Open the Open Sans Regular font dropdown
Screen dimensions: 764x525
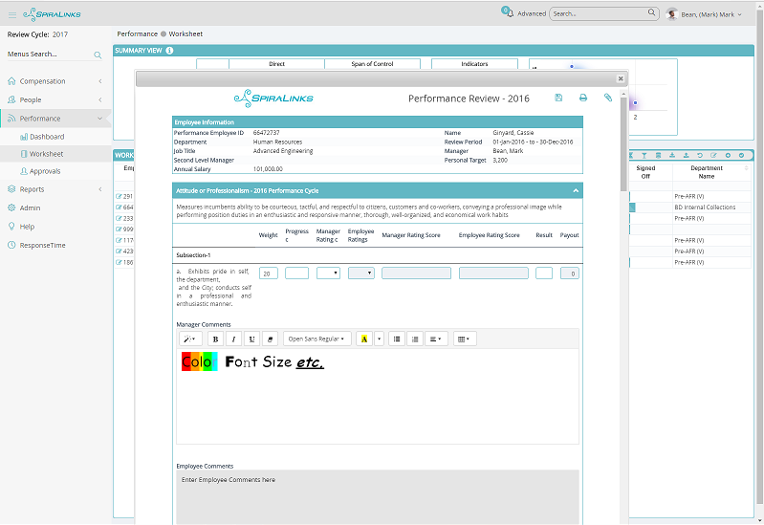pos(317,339)
